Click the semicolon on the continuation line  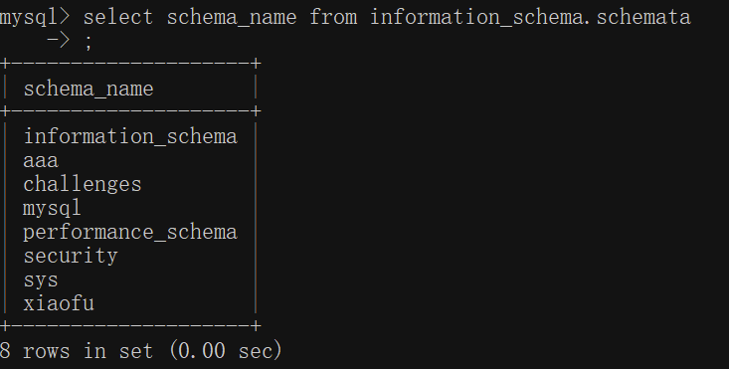89,43
